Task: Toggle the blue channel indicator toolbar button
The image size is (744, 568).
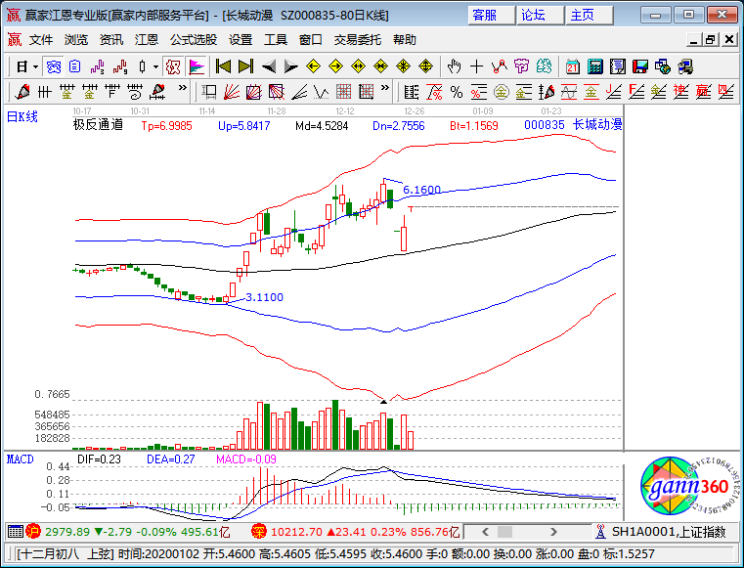Action: [53, 66]
